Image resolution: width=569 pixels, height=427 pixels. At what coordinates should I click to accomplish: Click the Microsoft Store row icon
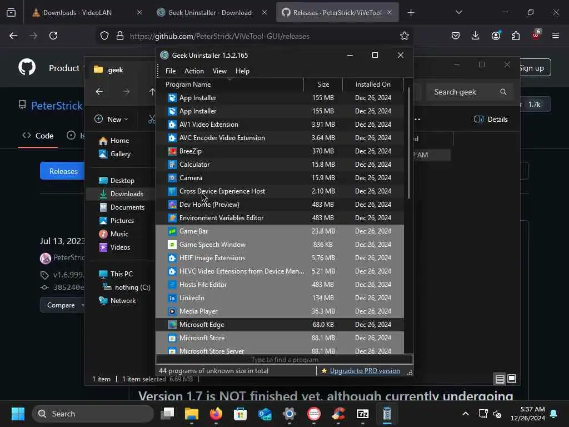[172, 338]
